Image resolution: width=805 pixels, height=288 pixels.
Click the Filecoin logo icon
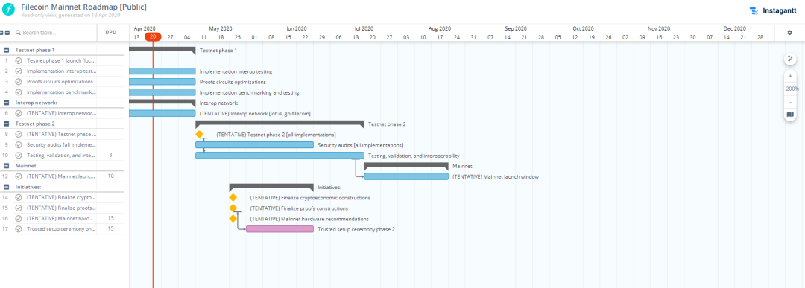coord(8,10)
